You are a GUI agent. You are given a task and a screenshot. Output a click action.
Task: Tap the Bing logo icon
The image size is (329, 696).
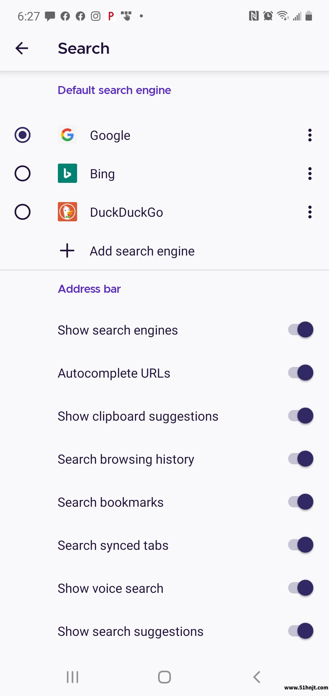67,173
